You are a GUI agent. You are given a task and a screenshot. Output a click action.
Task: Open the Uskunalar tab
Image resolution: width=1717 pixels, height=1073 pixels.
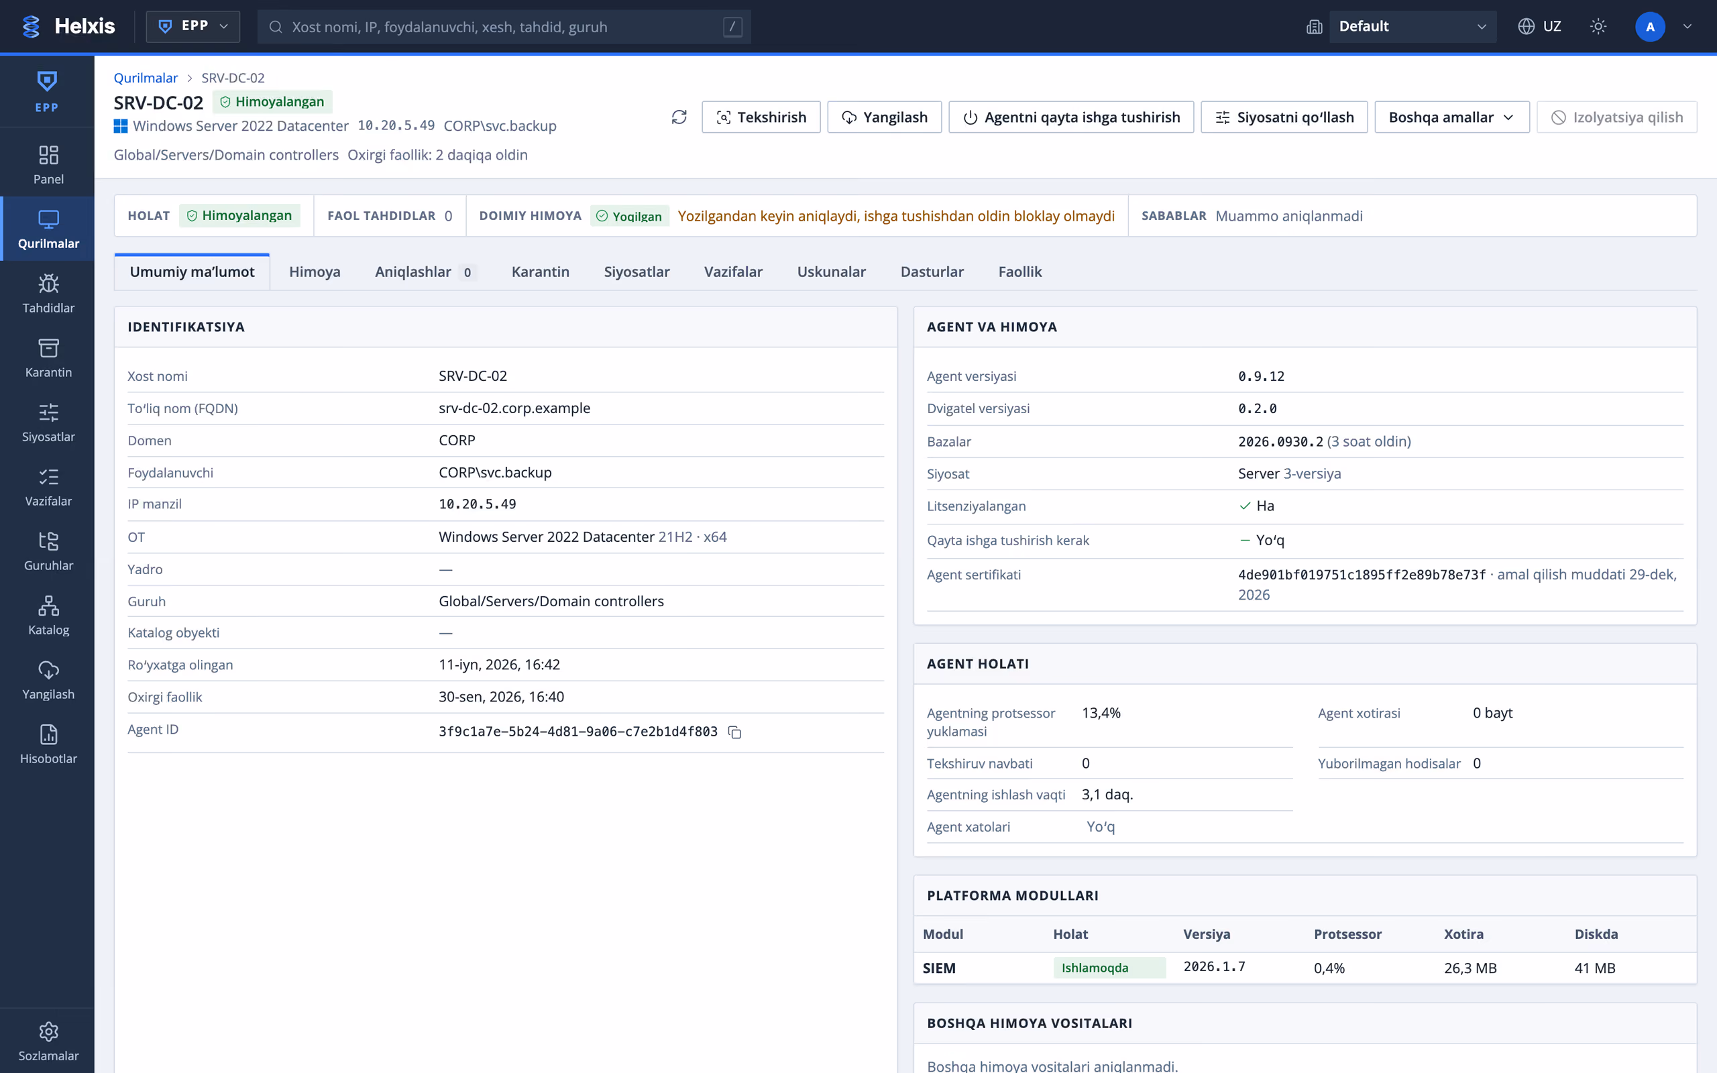[831, 272]
